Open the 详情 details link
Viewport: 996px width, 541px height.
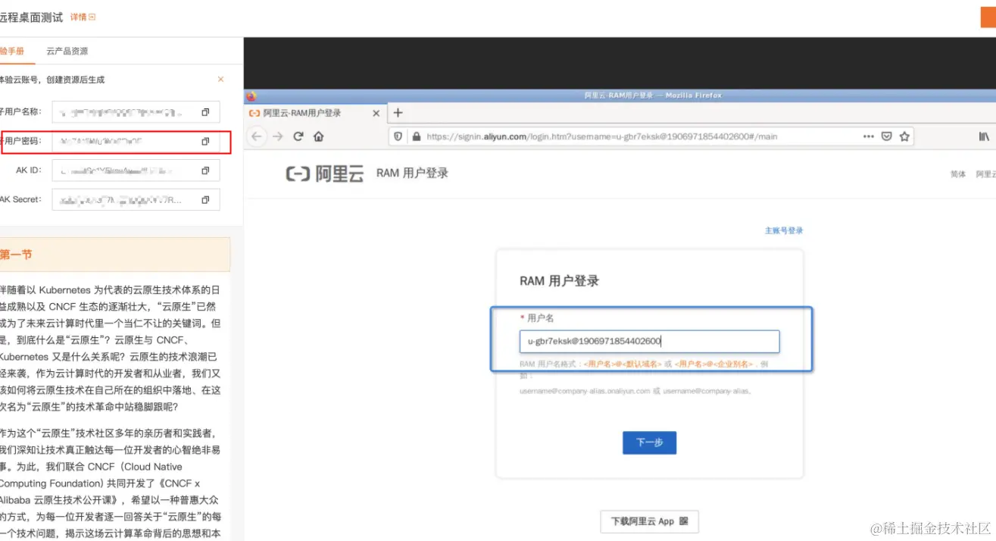point(83,17)
